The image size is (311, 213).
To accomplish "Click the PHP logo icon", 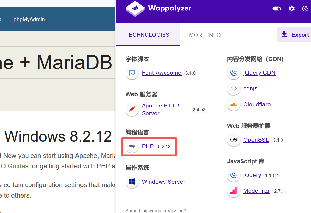I will pos(132,146).
